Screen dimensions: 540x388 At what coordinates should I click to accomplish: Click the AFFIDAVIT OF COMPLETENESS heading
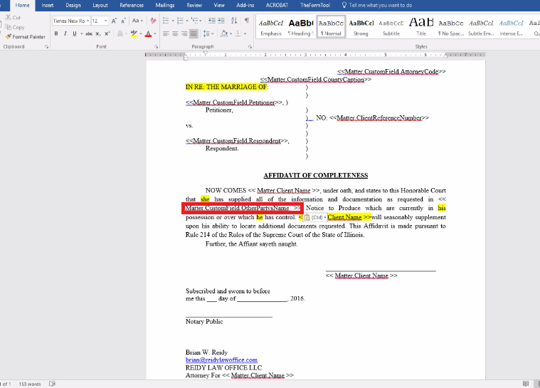pos(316,175)
